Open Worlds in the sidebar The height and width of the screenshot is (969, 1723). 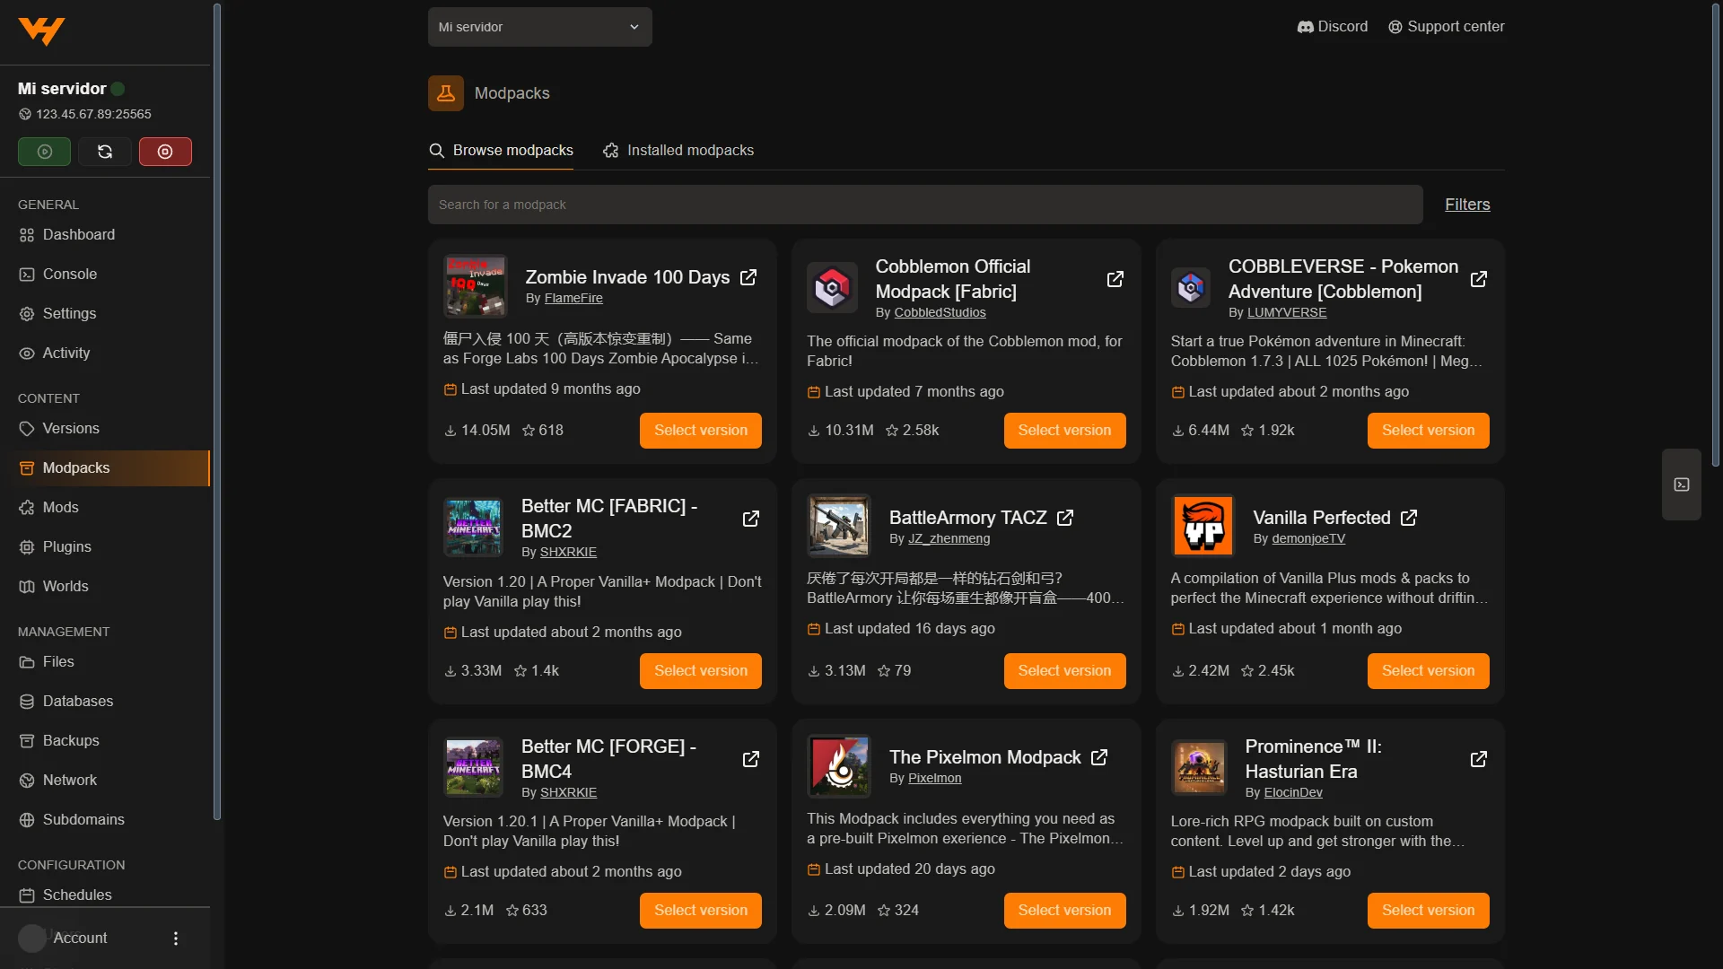(105, 587)
